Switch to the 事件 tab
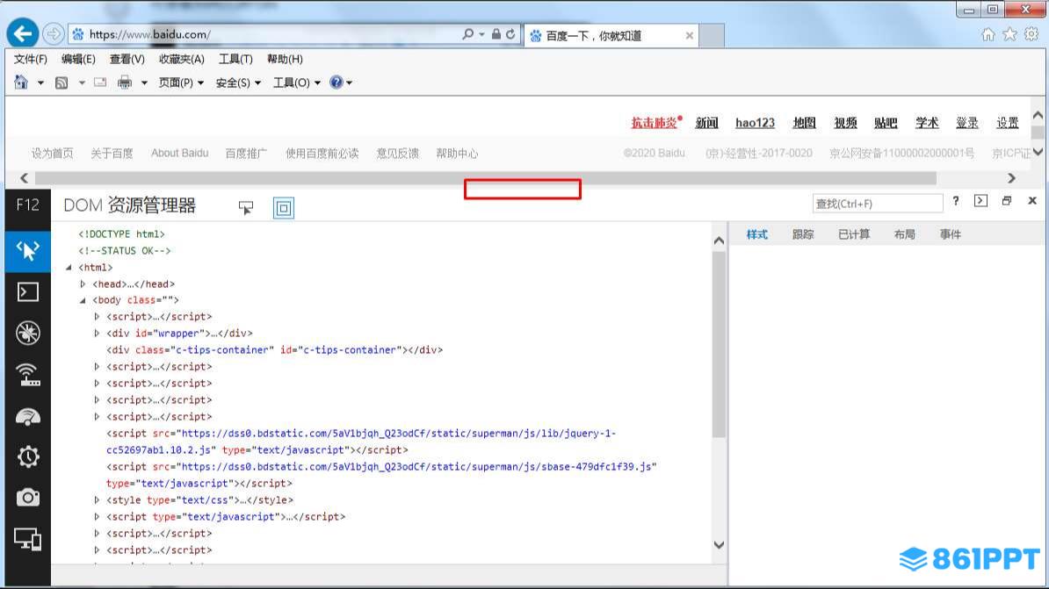 pyautogui.click(x=950, y=234)
